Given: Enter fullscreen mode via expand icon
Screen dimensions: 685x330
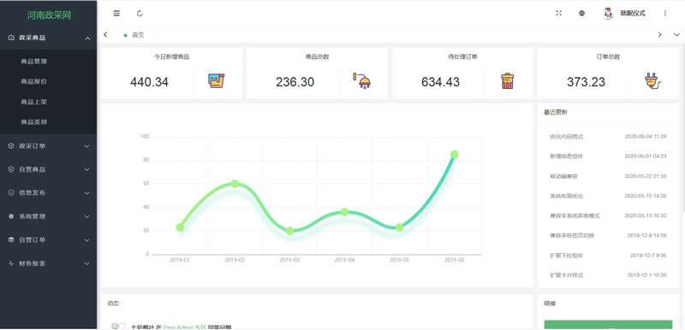Looking at the screenshot, I should [x=558, y=13].
